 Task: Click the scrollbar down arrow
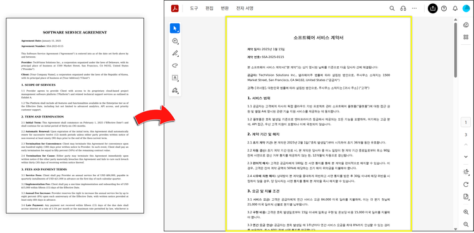455,229
